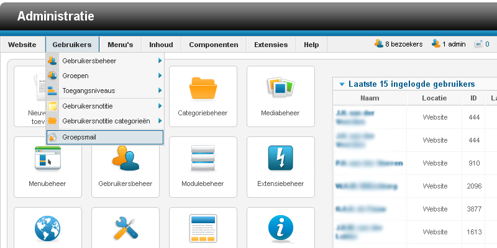Open the Inhoud menu
Screen dimensions: 497x248
tap(161, 45)
